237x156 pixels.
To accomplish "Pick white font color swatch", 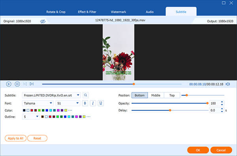I will 28,110.
